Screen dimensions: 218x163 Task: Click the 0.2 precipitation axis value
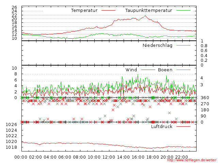click(x=204, y=60)
